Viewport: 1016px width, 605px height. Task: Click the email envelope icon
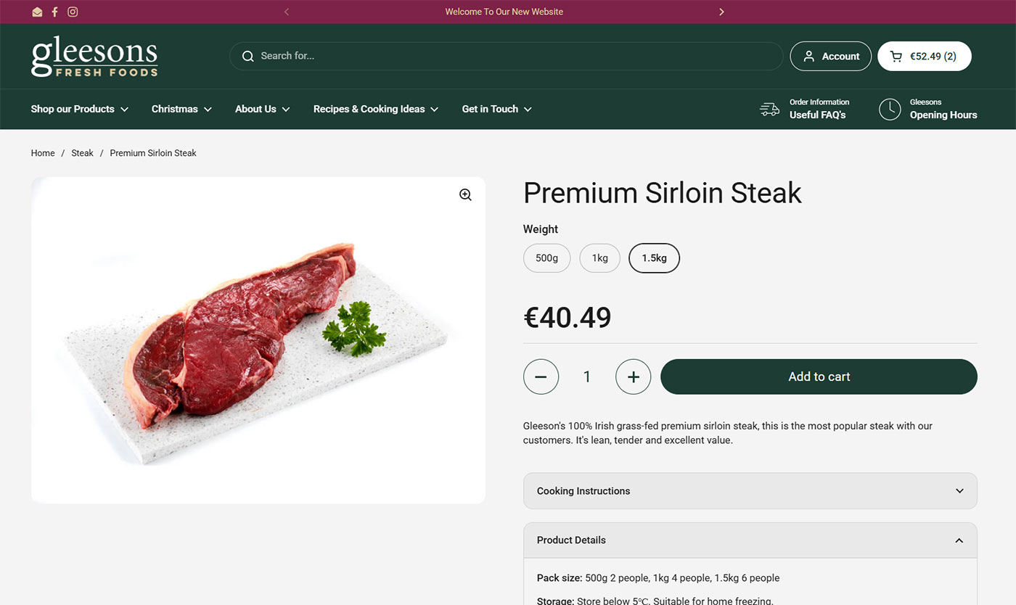click(x=37, y=12)
